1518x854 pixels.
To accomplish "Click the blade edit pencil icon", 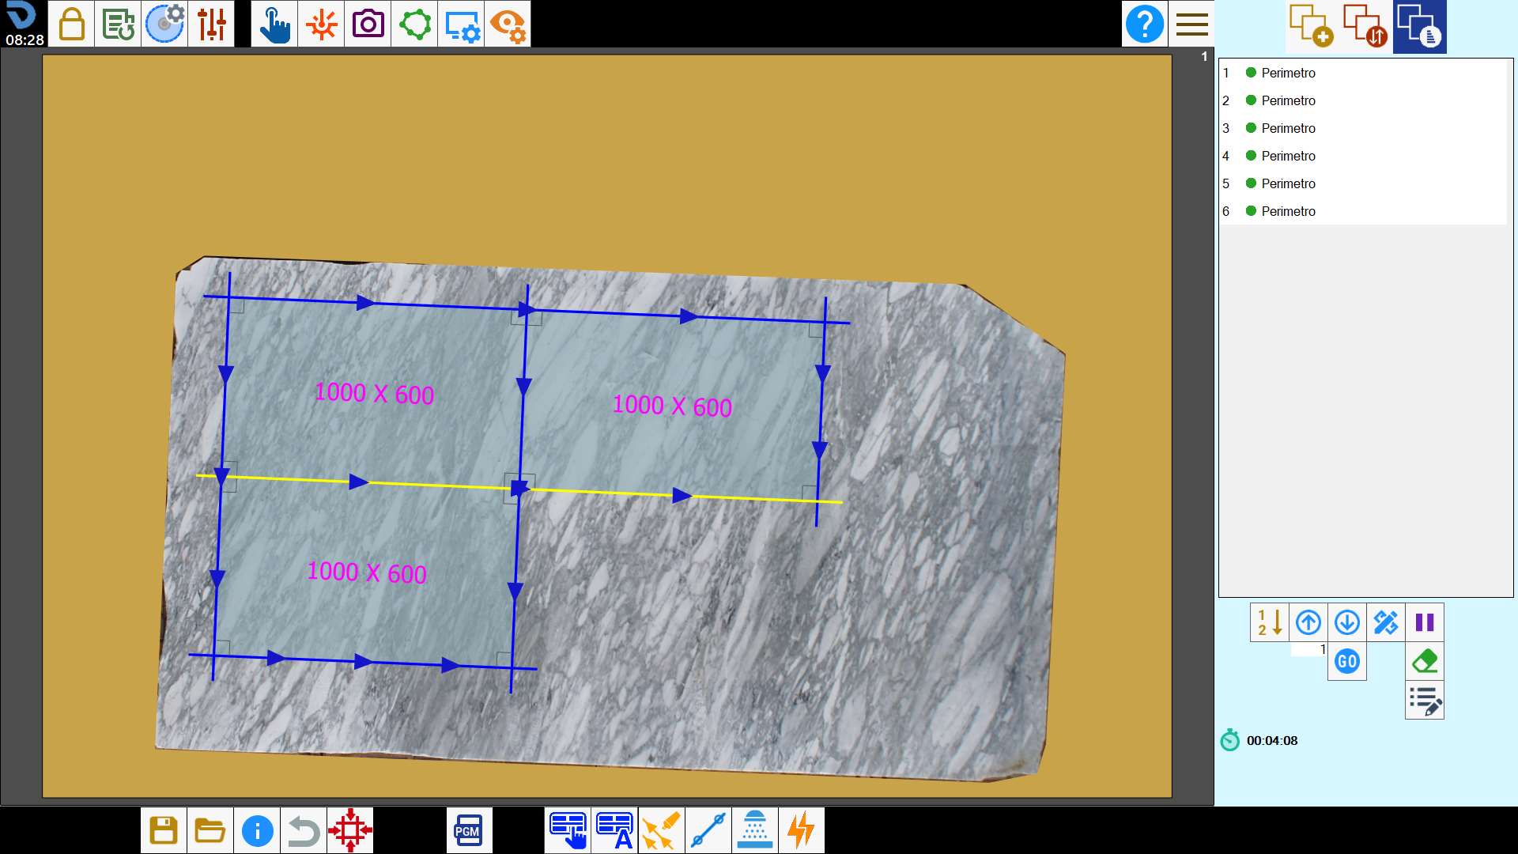I will (x=1386, y=622).
